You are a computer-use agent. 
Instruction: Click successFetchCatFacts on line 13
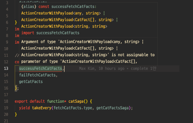pyautogui.click(x=40, y=68)
